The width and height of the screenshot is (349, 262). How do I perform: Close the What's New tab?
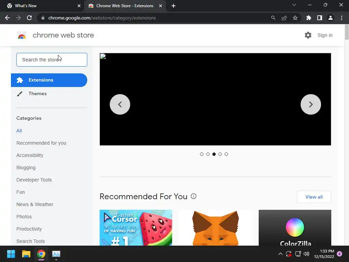click(79, 6)
